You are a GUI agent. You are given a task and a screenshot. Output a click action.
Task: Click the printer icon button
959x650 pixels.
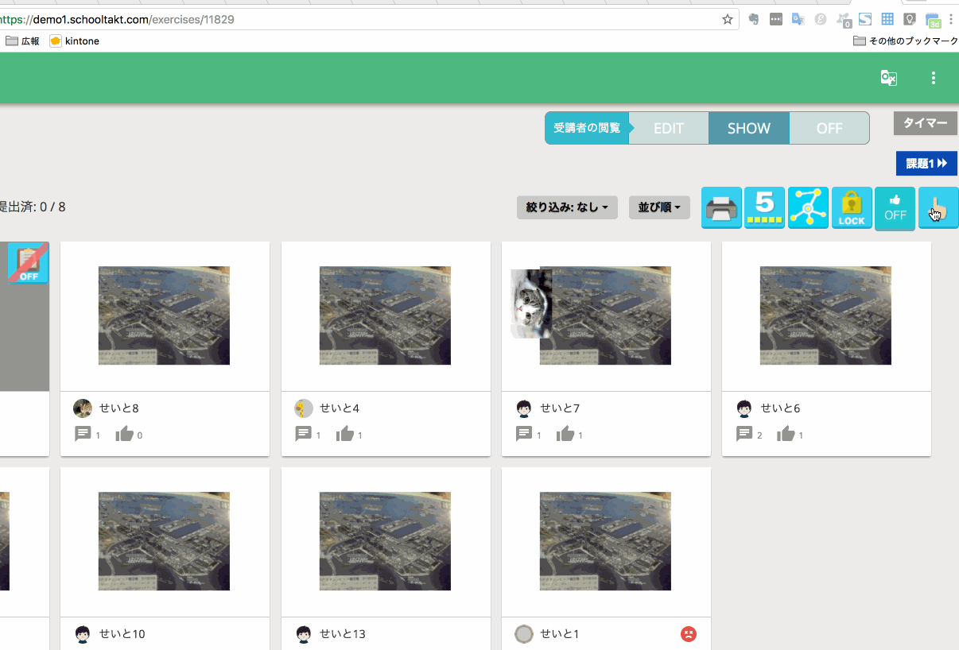pos(721,208)
